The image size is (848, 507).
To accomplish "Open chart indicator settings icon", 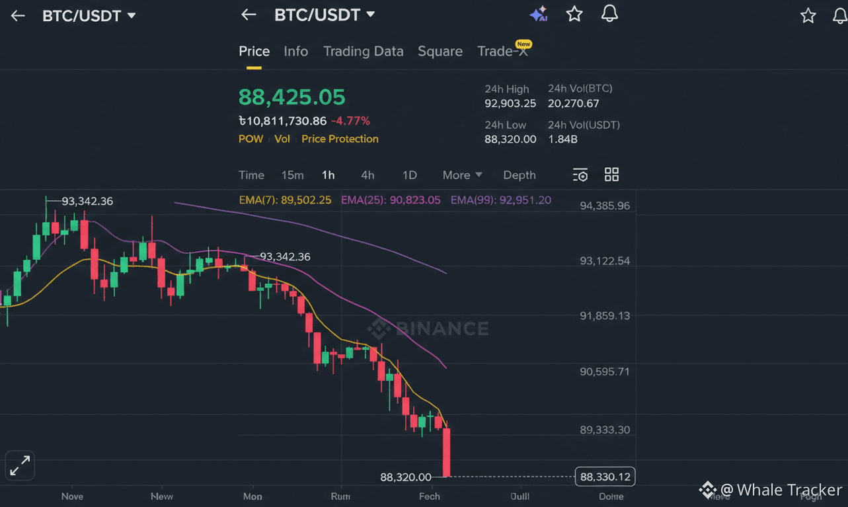I will coord(580,175).
